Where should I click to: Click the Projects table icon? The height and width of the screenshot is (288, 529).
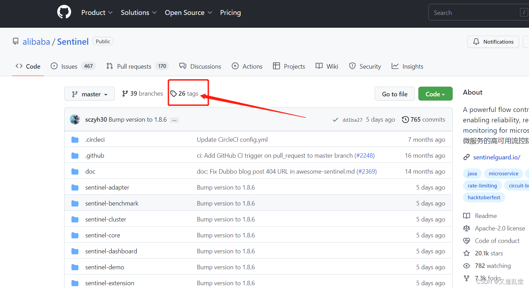[276, 66]
